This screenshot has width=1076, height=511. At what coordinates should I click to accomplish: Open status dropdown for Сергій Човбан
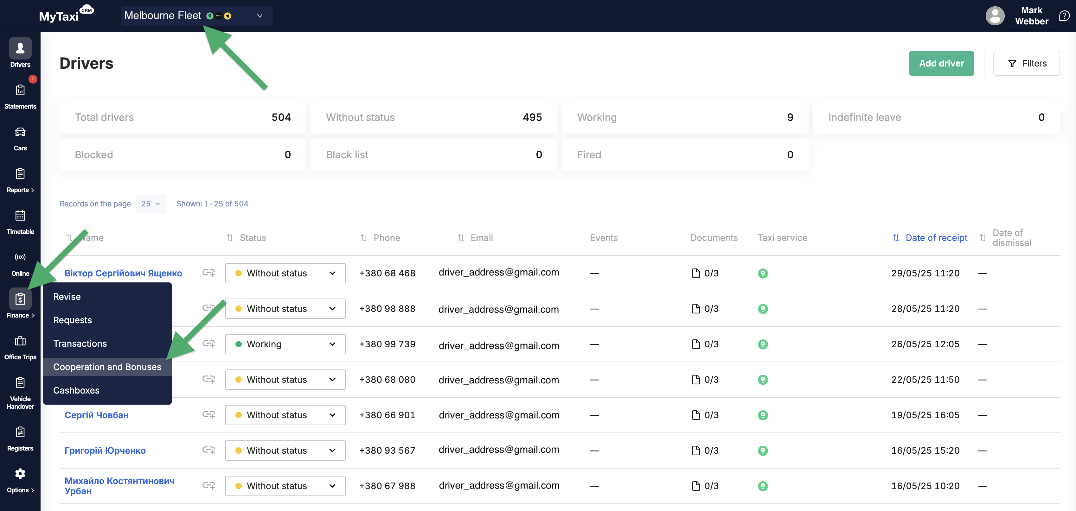(285, 415)
